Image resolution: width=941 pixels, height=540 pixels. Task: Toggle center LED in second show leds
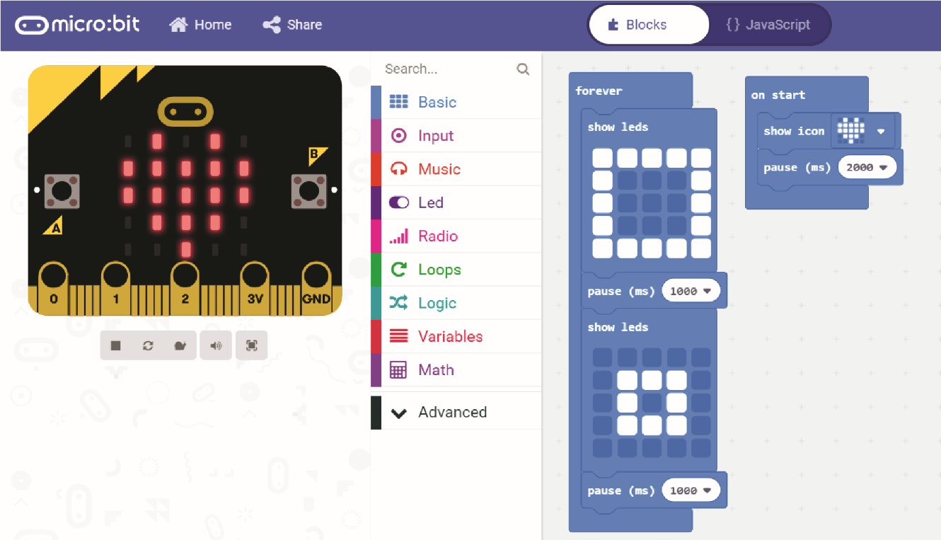pos(652,403)
